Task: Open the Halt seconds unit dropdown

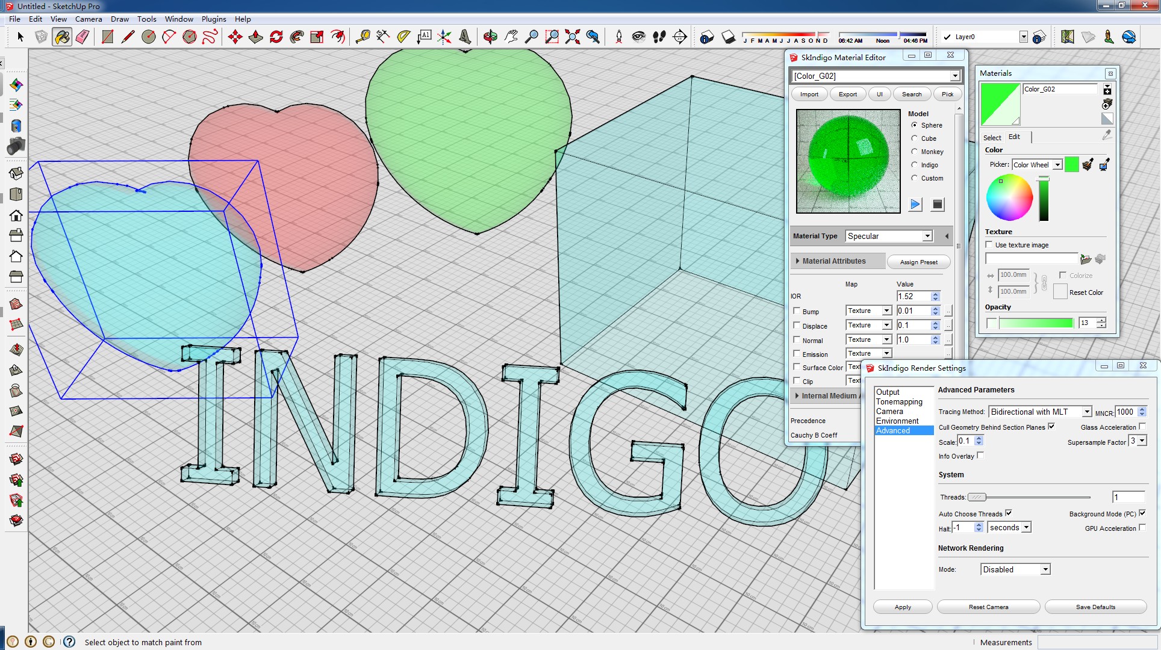Action: 1009,527
